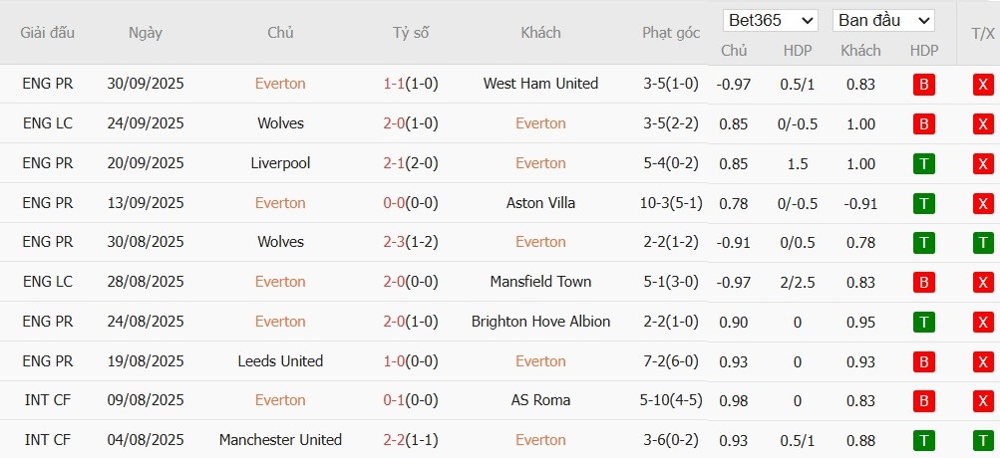This screenshot has height=458, width=1000.
Task: Click the Phạt góc column header
Action: [x=671, y=33]
